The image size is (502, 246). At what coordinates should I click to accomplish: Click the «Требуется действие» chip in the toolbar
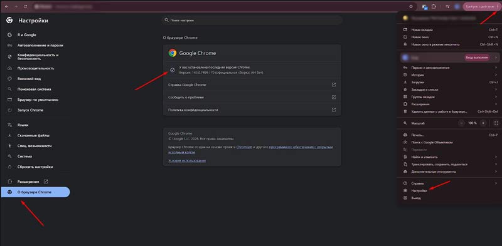[479, 7]
